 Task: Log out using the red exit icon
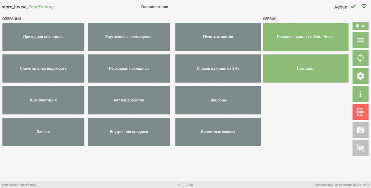pos(360,112)
